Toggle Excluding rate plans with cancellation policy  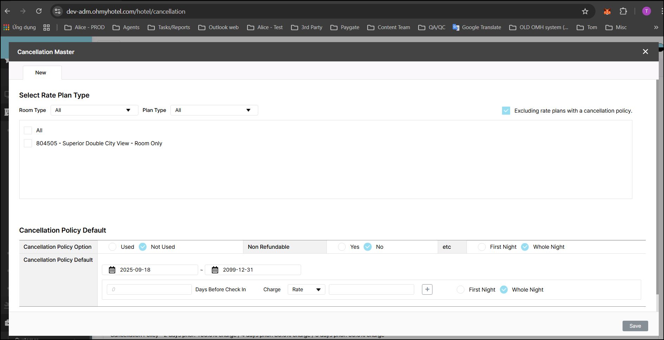click(506, 111)
